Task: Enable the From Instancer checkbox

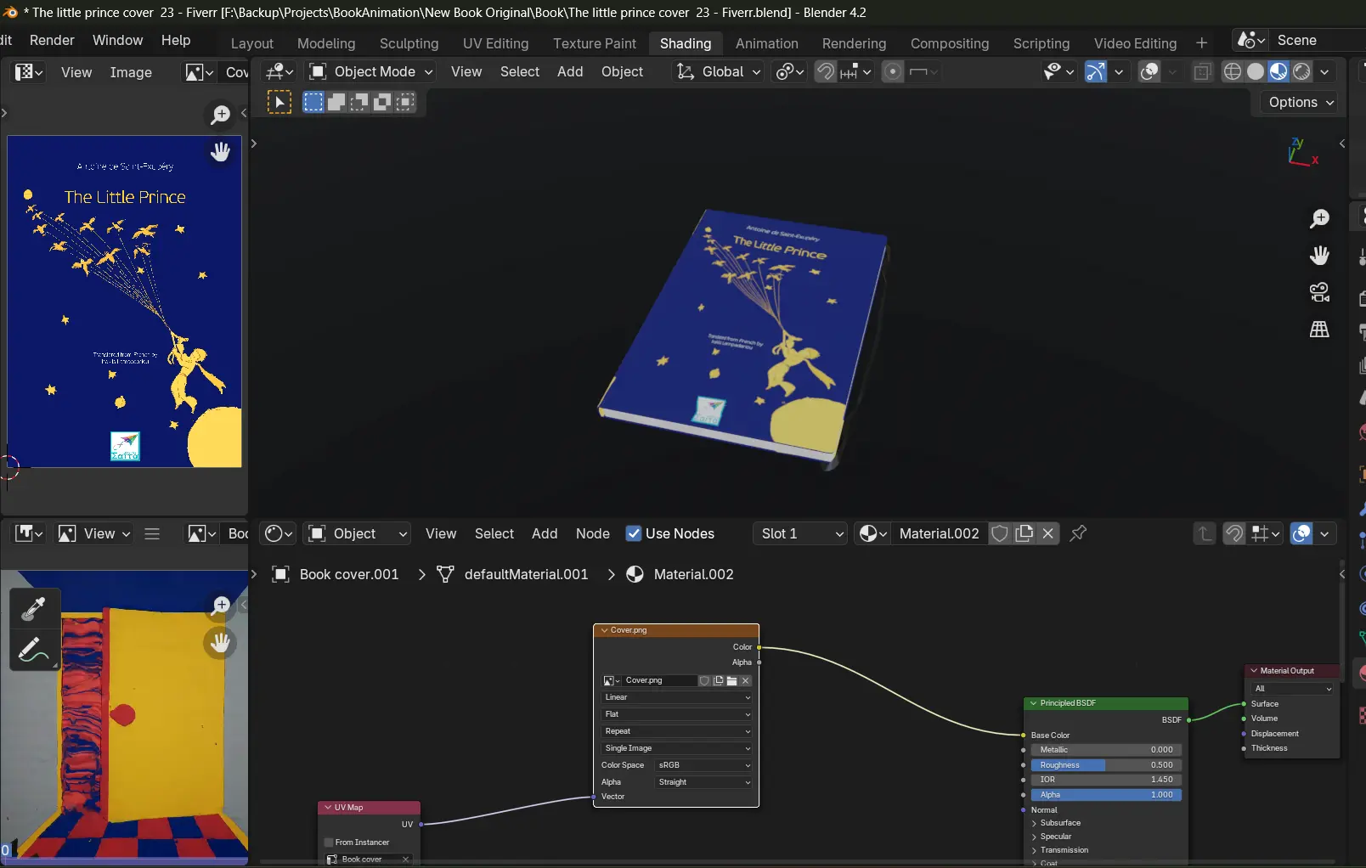Action: (x=329, y=843)
